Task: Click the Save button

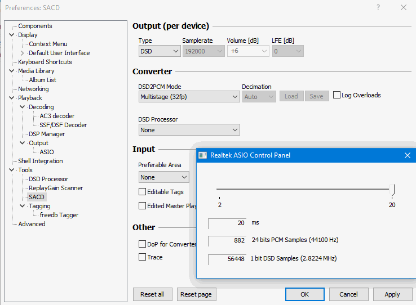Action: [x=317, y=96]
